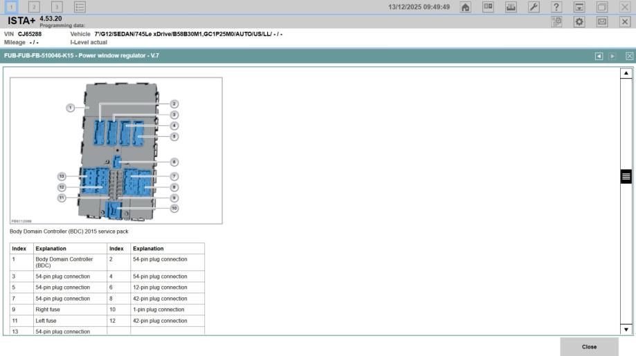Open help with the question mark icon
The height and width of the screenshot is (356, 636).
coord(556,7)
